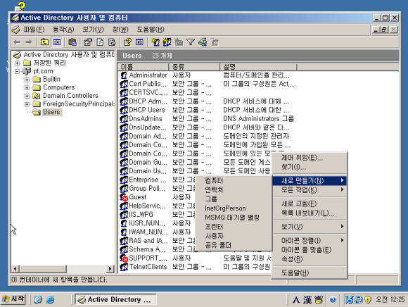
Task: Click the Forward arrow toolbar icon
Action: coord(28,42)
